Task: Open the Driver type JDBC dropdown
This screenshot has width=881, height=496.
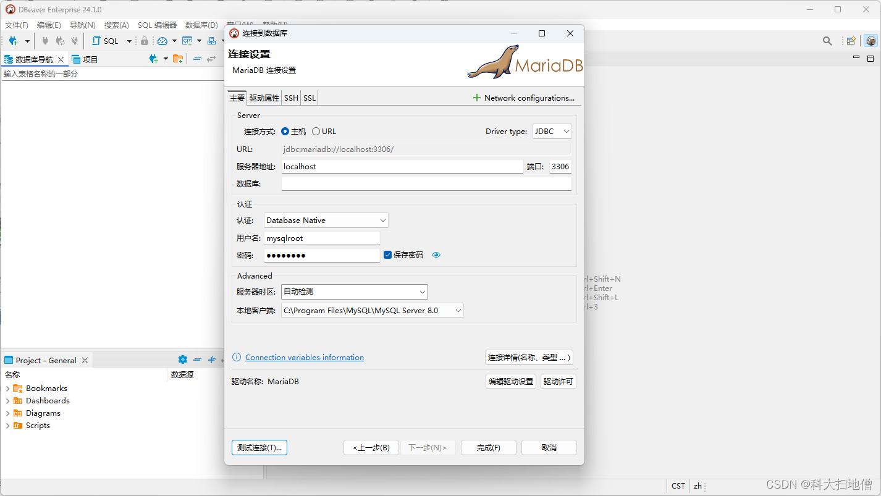Action: coord(552,132)
